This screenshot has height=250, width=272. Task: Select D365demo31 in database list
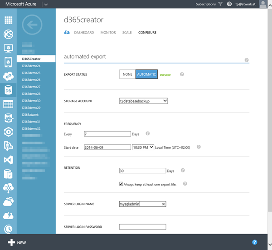point(31,122)
